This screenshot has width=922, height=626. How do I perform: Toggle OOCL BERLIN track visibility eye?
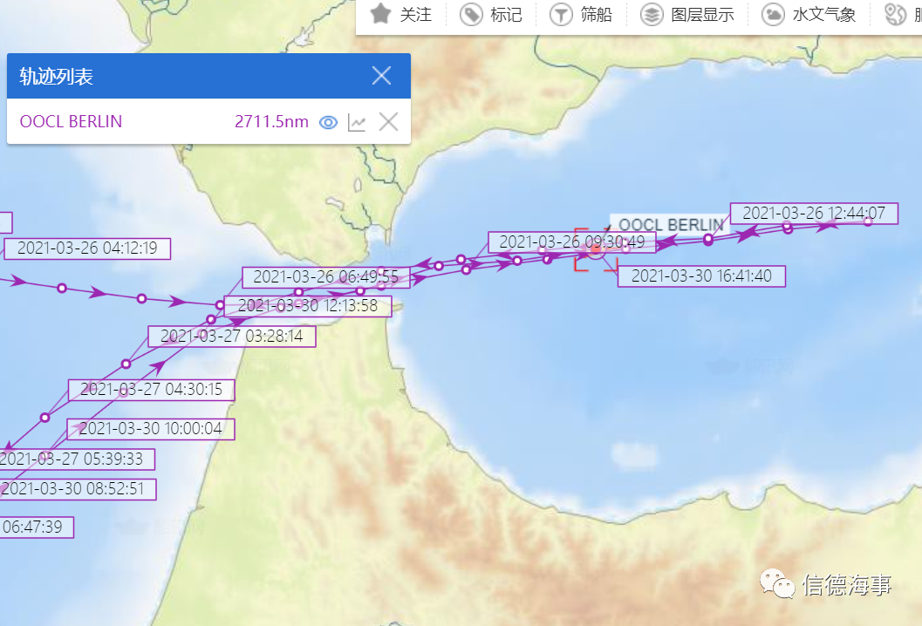click(328, 122)
